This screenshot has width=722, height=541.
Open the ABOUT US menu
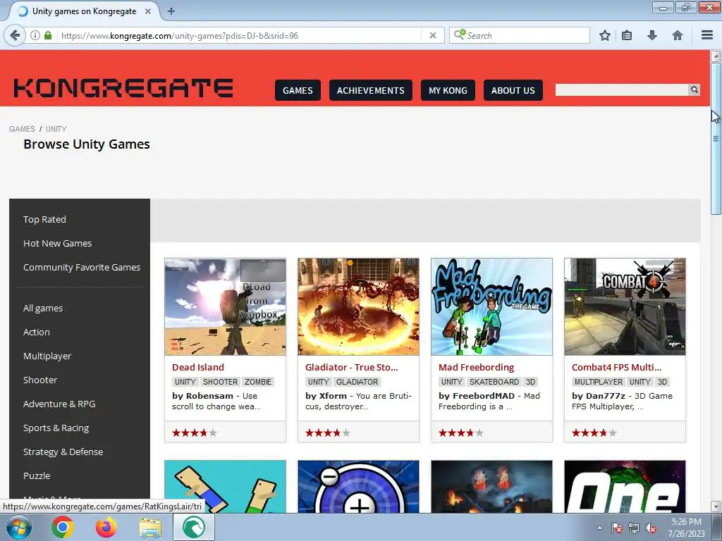[x=513, y=90]
